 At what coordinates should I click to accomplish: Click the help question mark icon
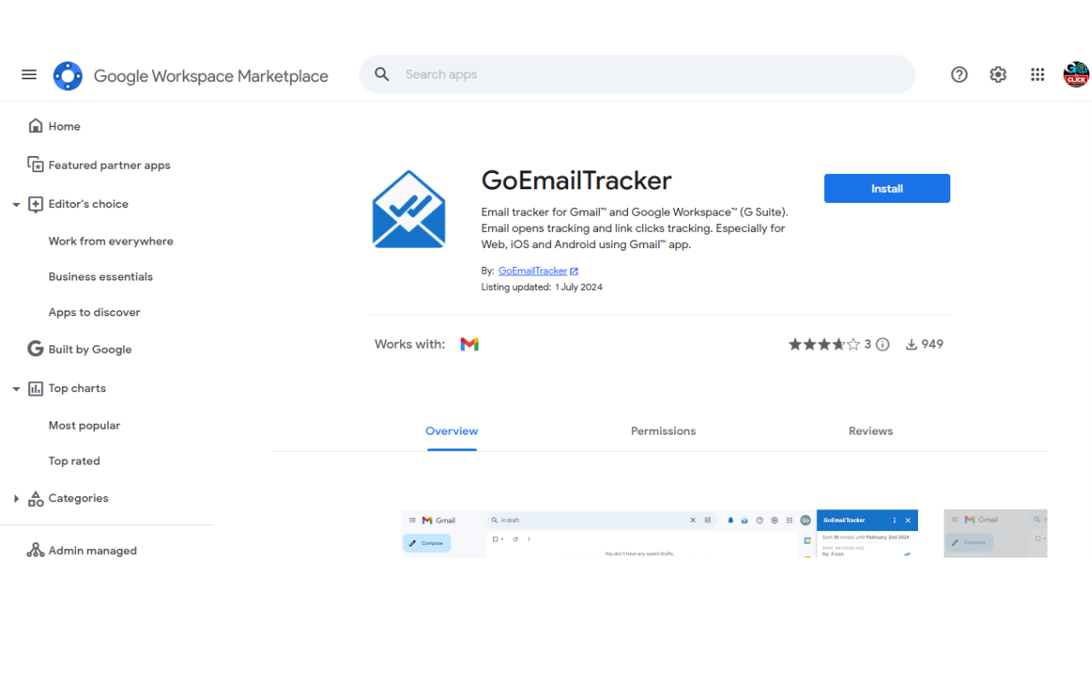(x=959, y=74)
